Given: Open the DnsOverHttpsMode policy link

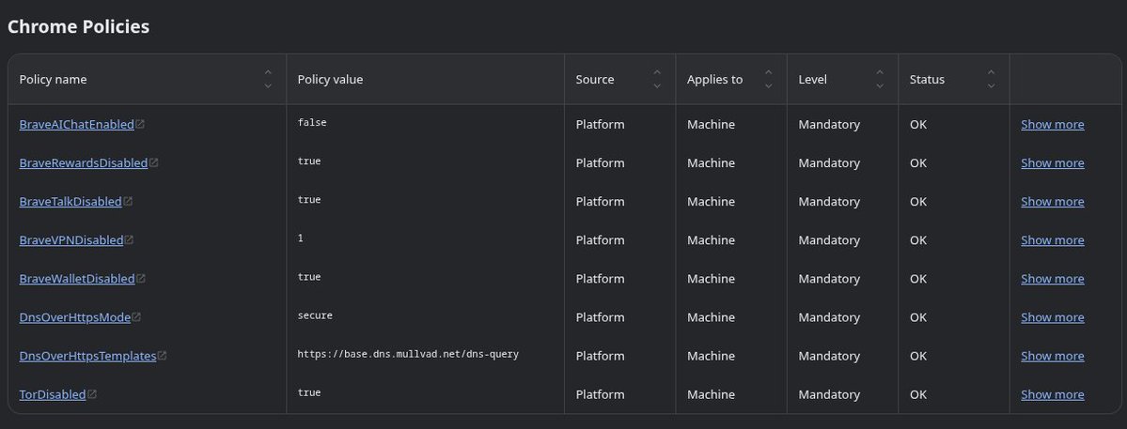Looking at the screenshot, I should (75, 317).
